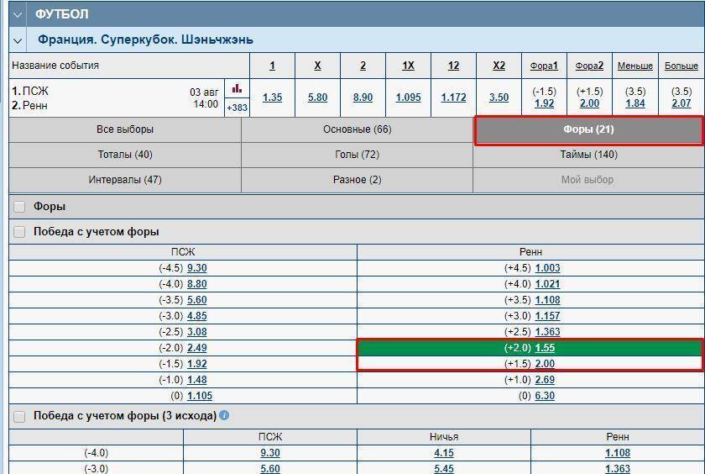This screenshot has width=705, height=474.
Task: Open match statistics bar chart icon
Action: [237, 88]
